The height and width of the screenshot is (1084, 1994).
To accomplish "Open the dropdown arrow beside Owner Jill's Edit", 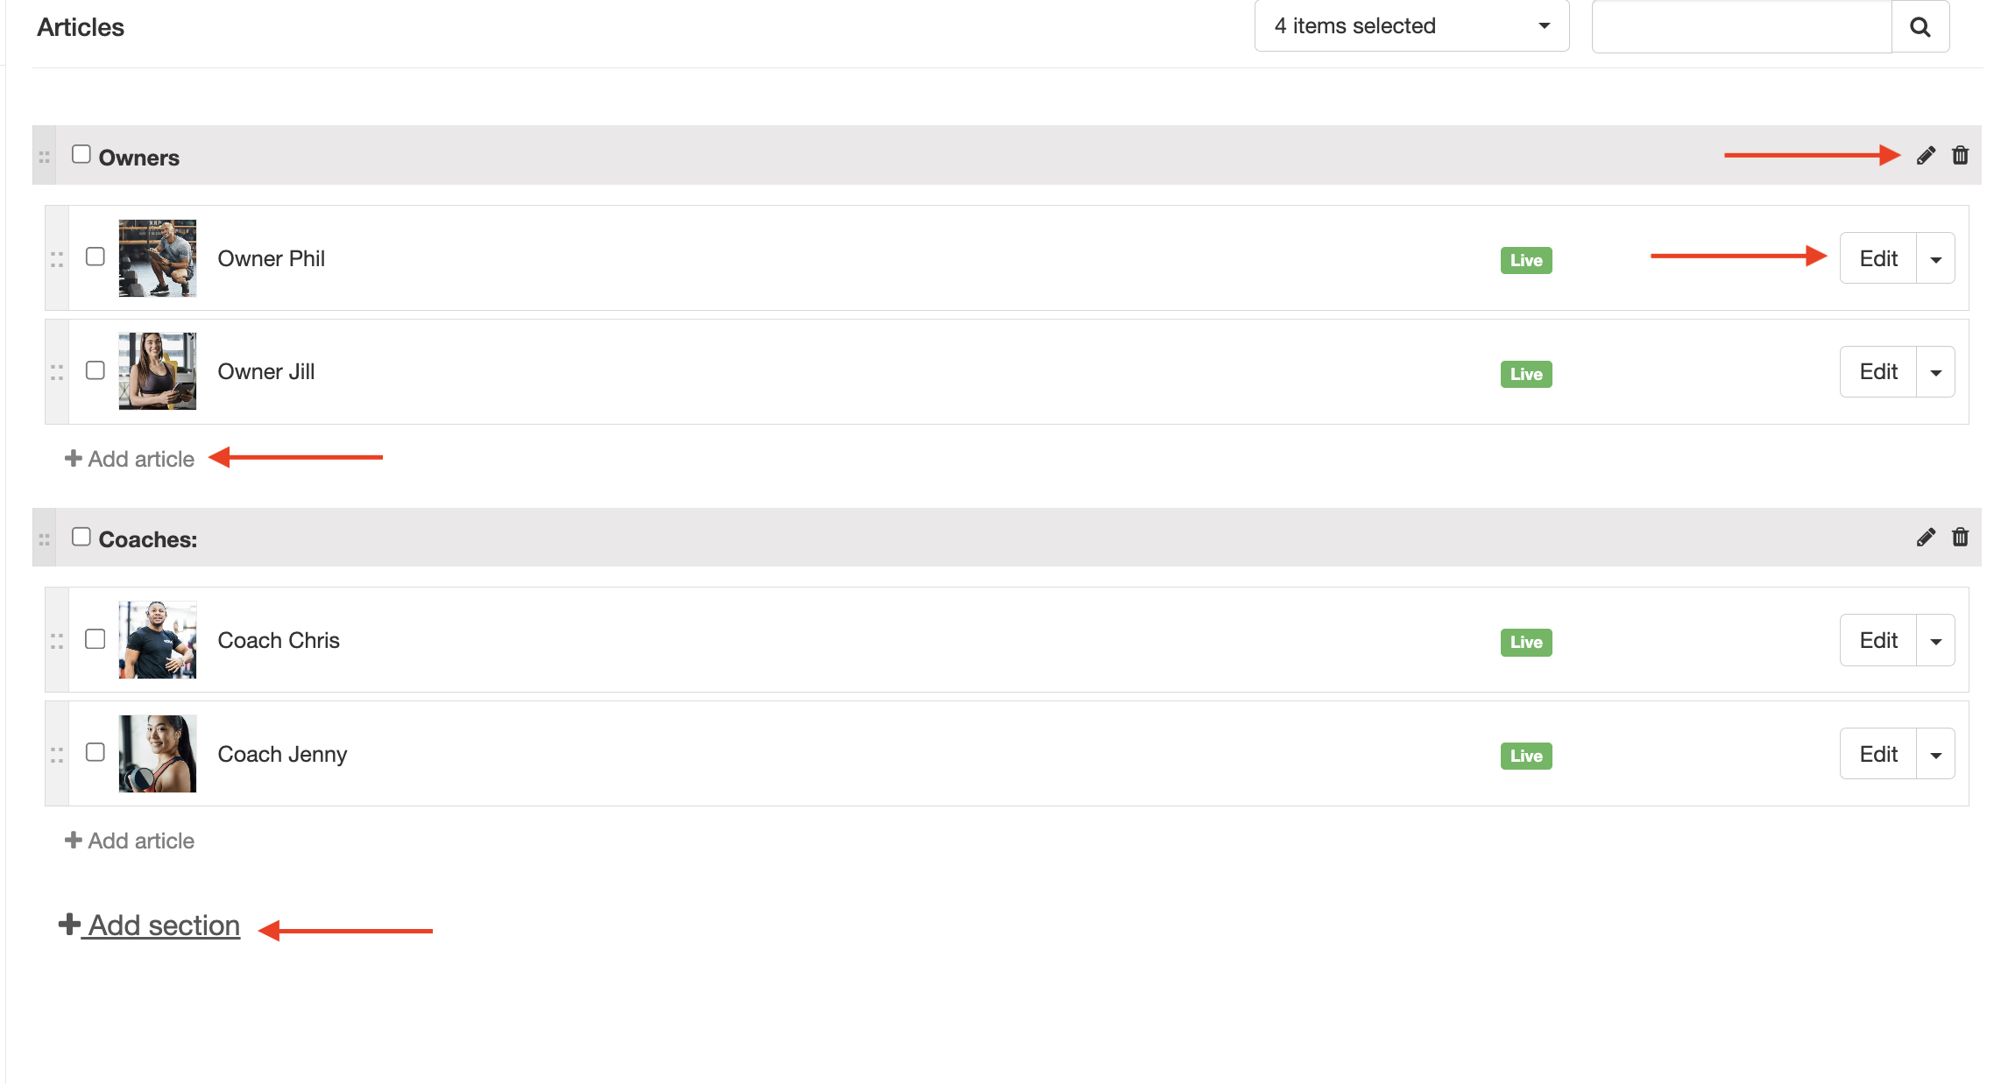I will point(1936,371).
